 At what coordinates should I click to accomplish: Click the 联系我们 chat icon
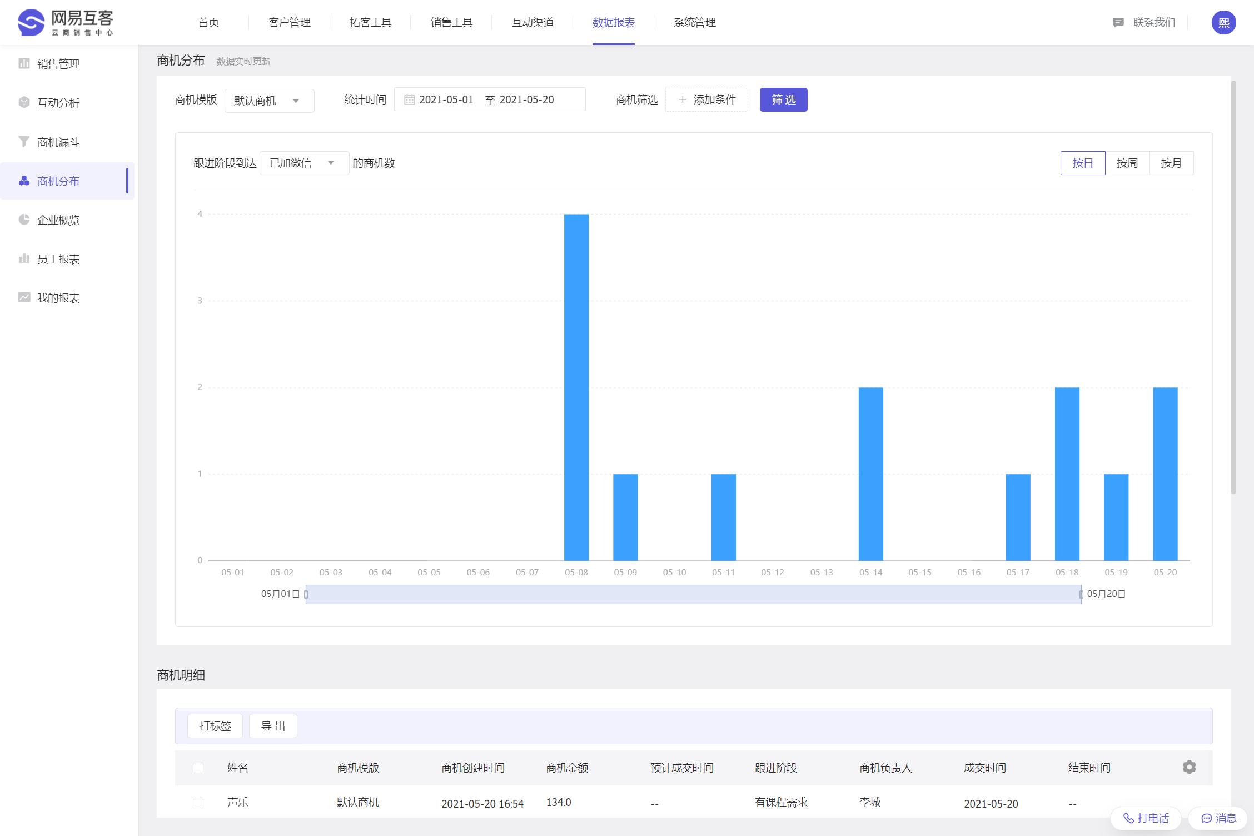coord(1118,23)
